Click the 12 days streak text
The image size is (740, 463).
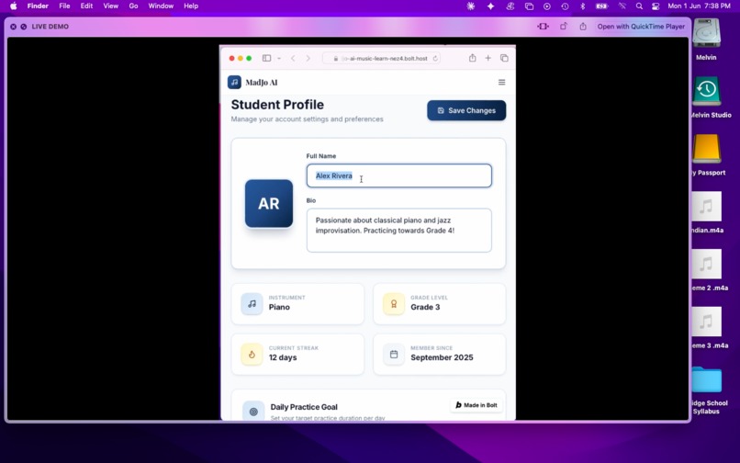tap(283, 357)
